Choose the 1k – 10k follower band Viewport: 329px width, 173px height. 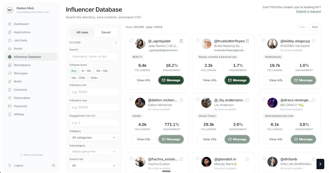point(86,71)
